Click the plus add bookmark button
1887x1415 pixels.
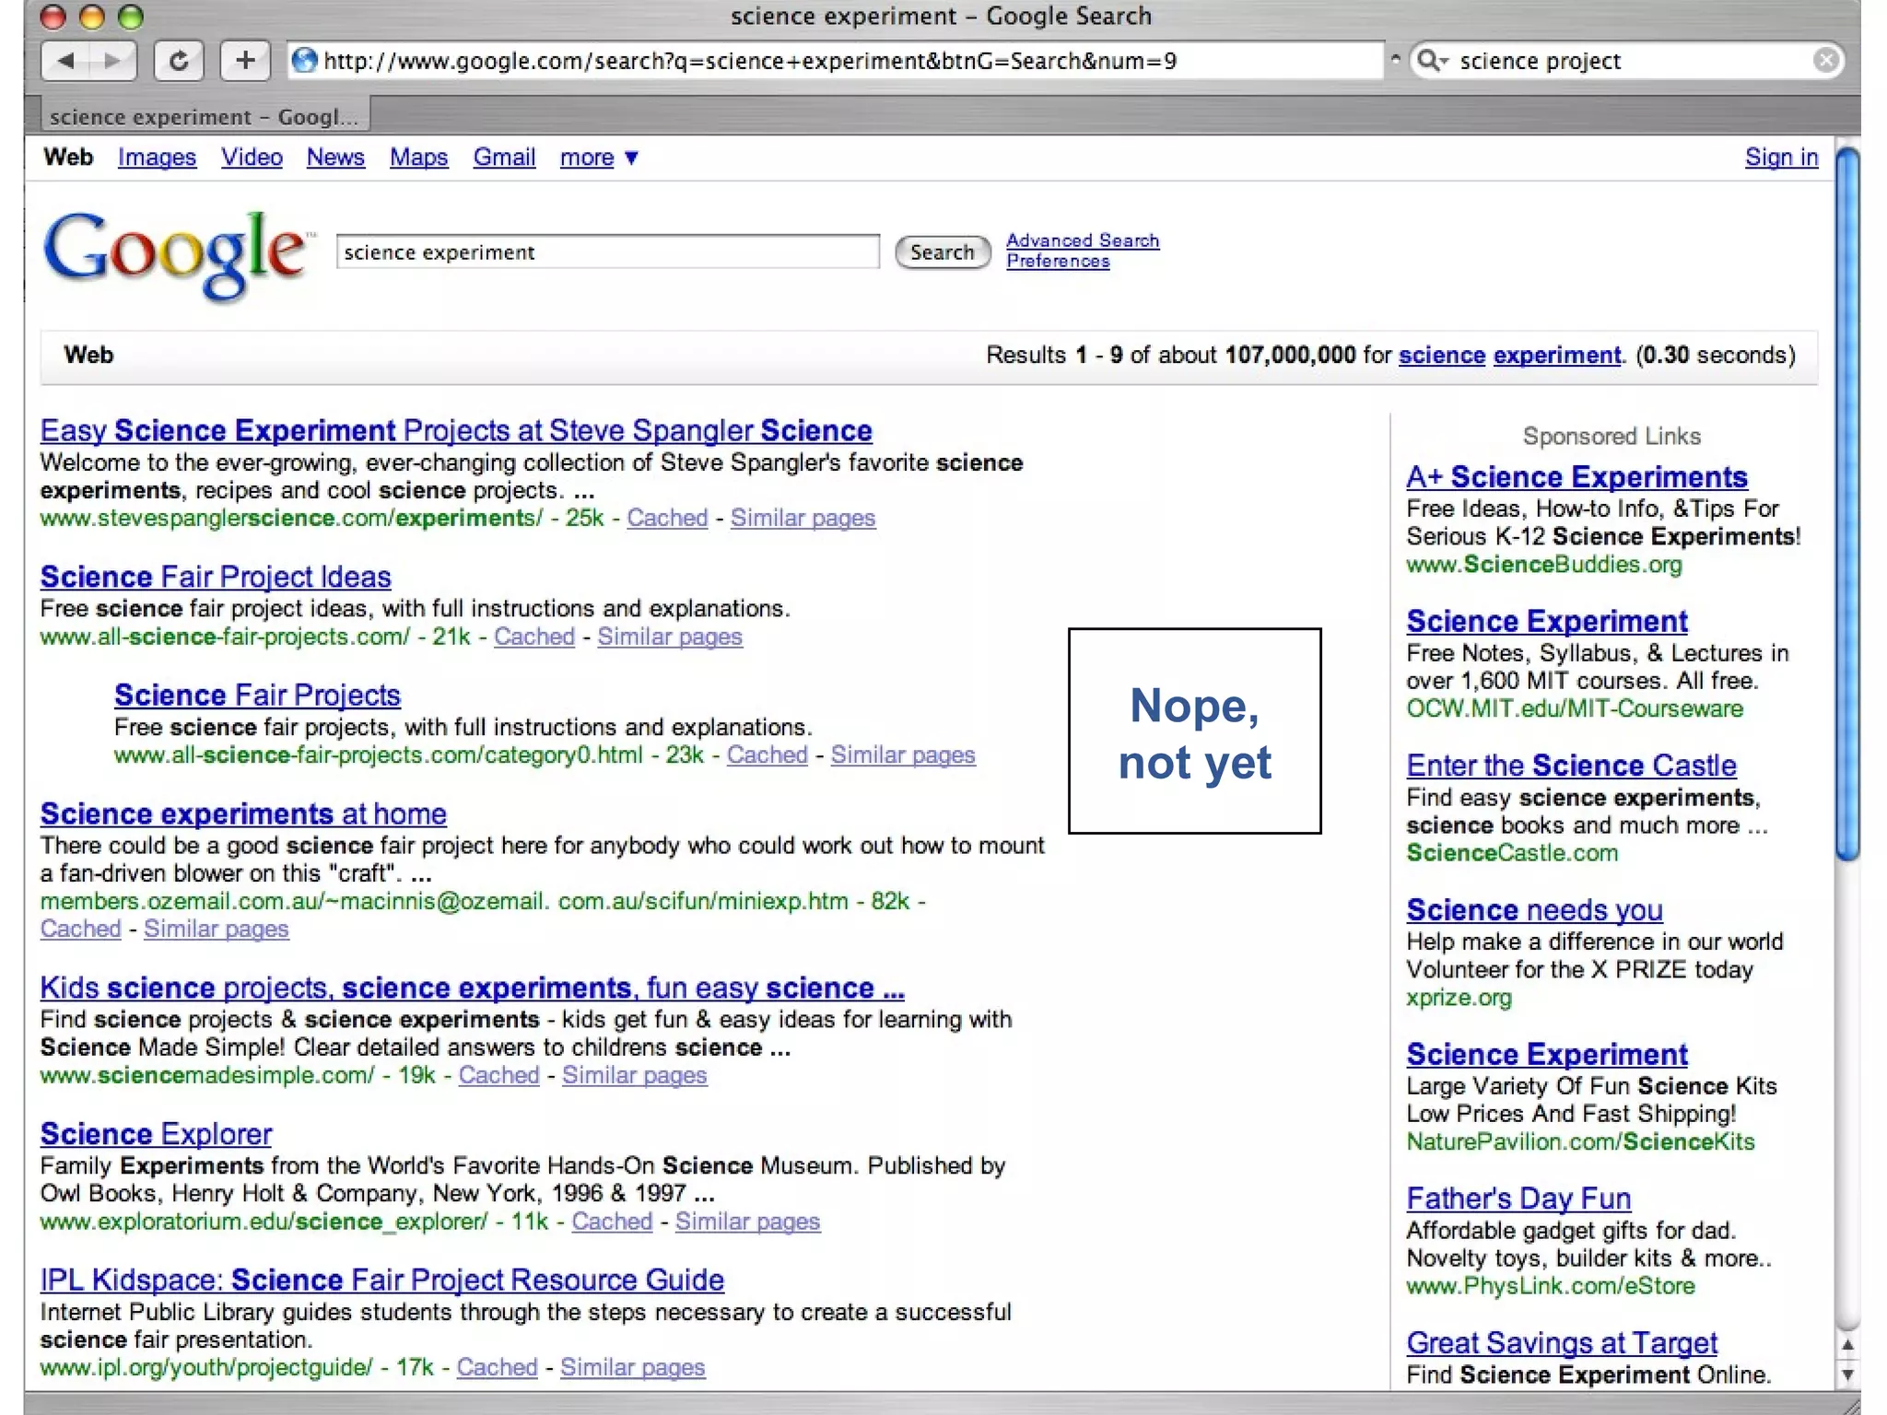pos(244,61)
